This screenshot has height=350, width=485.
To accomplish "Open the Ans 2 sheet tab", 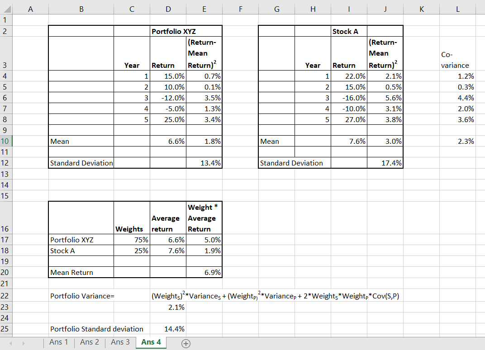I will pos(89,342).
